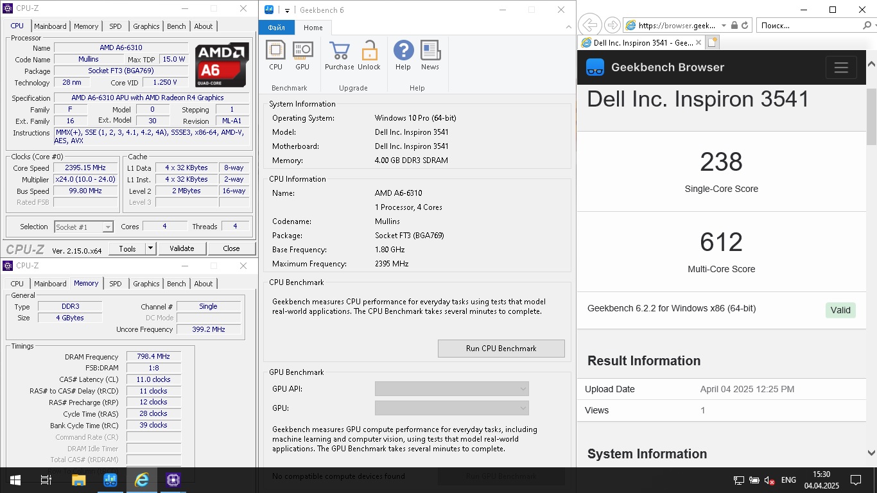Click the Tools button in CPU-Z
Viewport: 877px width, 493px height.
coord(127,248)
